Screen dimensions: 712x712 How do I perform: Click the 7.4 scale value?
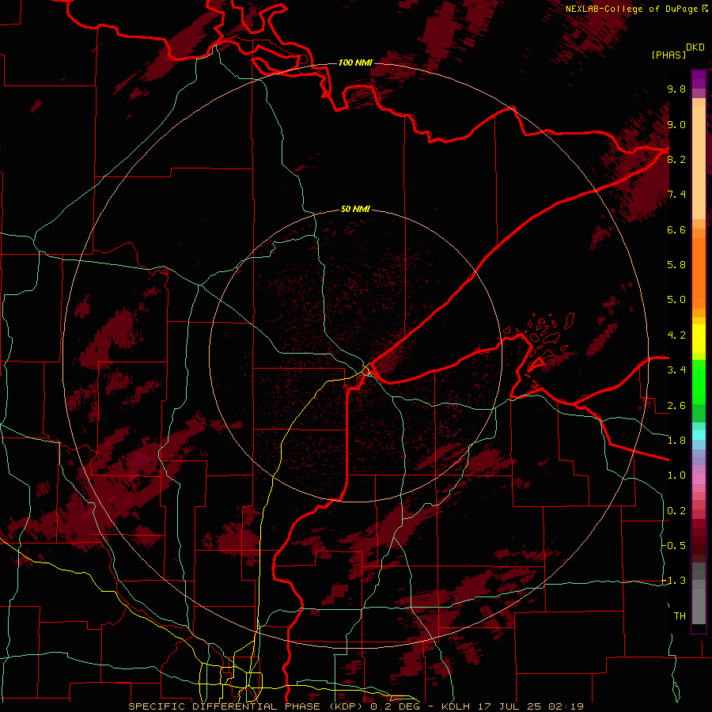tap(676, 195)
